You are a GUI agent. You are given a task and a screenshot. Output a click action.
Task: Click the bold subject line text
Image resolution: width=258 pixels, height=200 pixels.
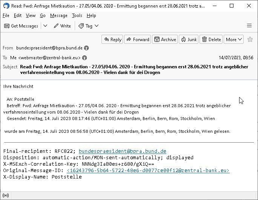tap(134, 69)
